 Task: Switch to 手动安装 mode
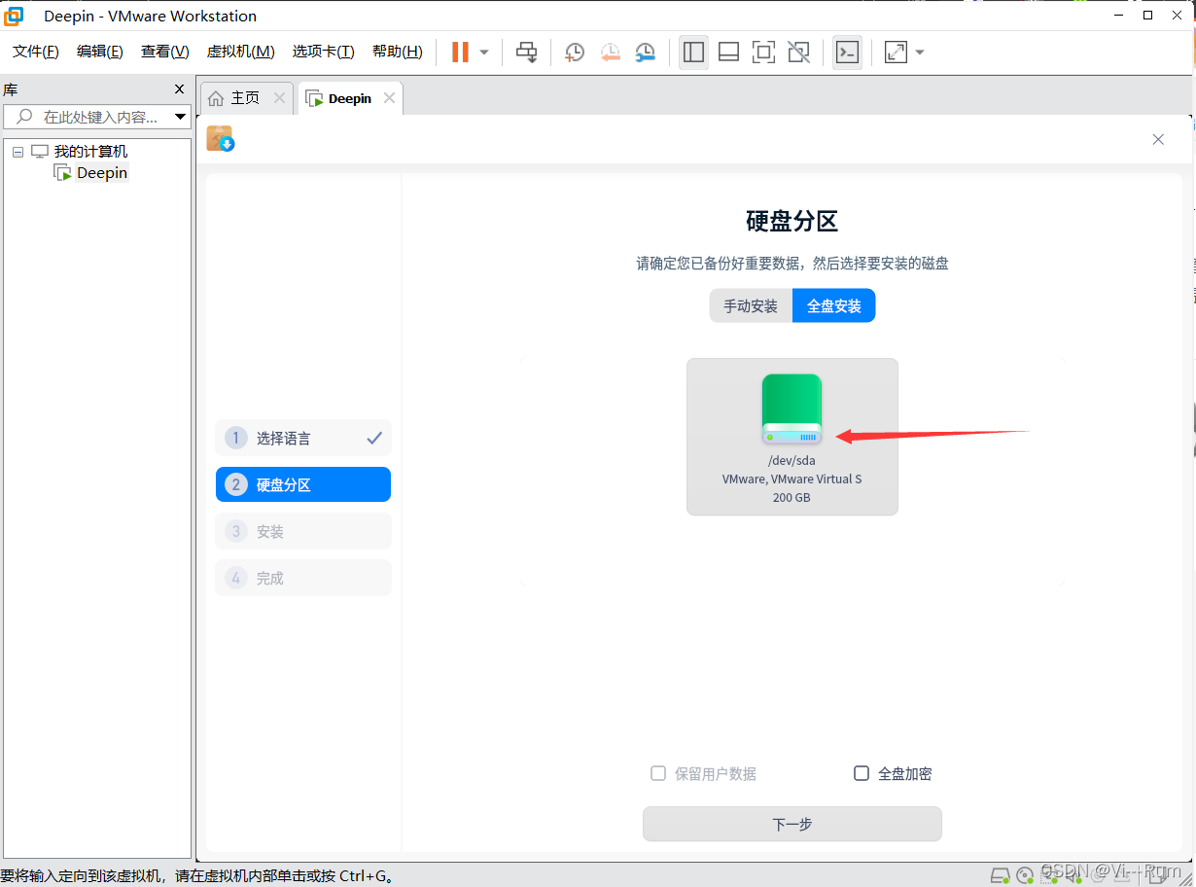tap(750, 306)
